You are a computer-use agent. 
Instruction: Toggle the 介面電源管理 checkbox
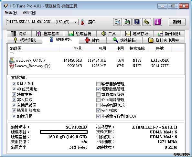98,99
